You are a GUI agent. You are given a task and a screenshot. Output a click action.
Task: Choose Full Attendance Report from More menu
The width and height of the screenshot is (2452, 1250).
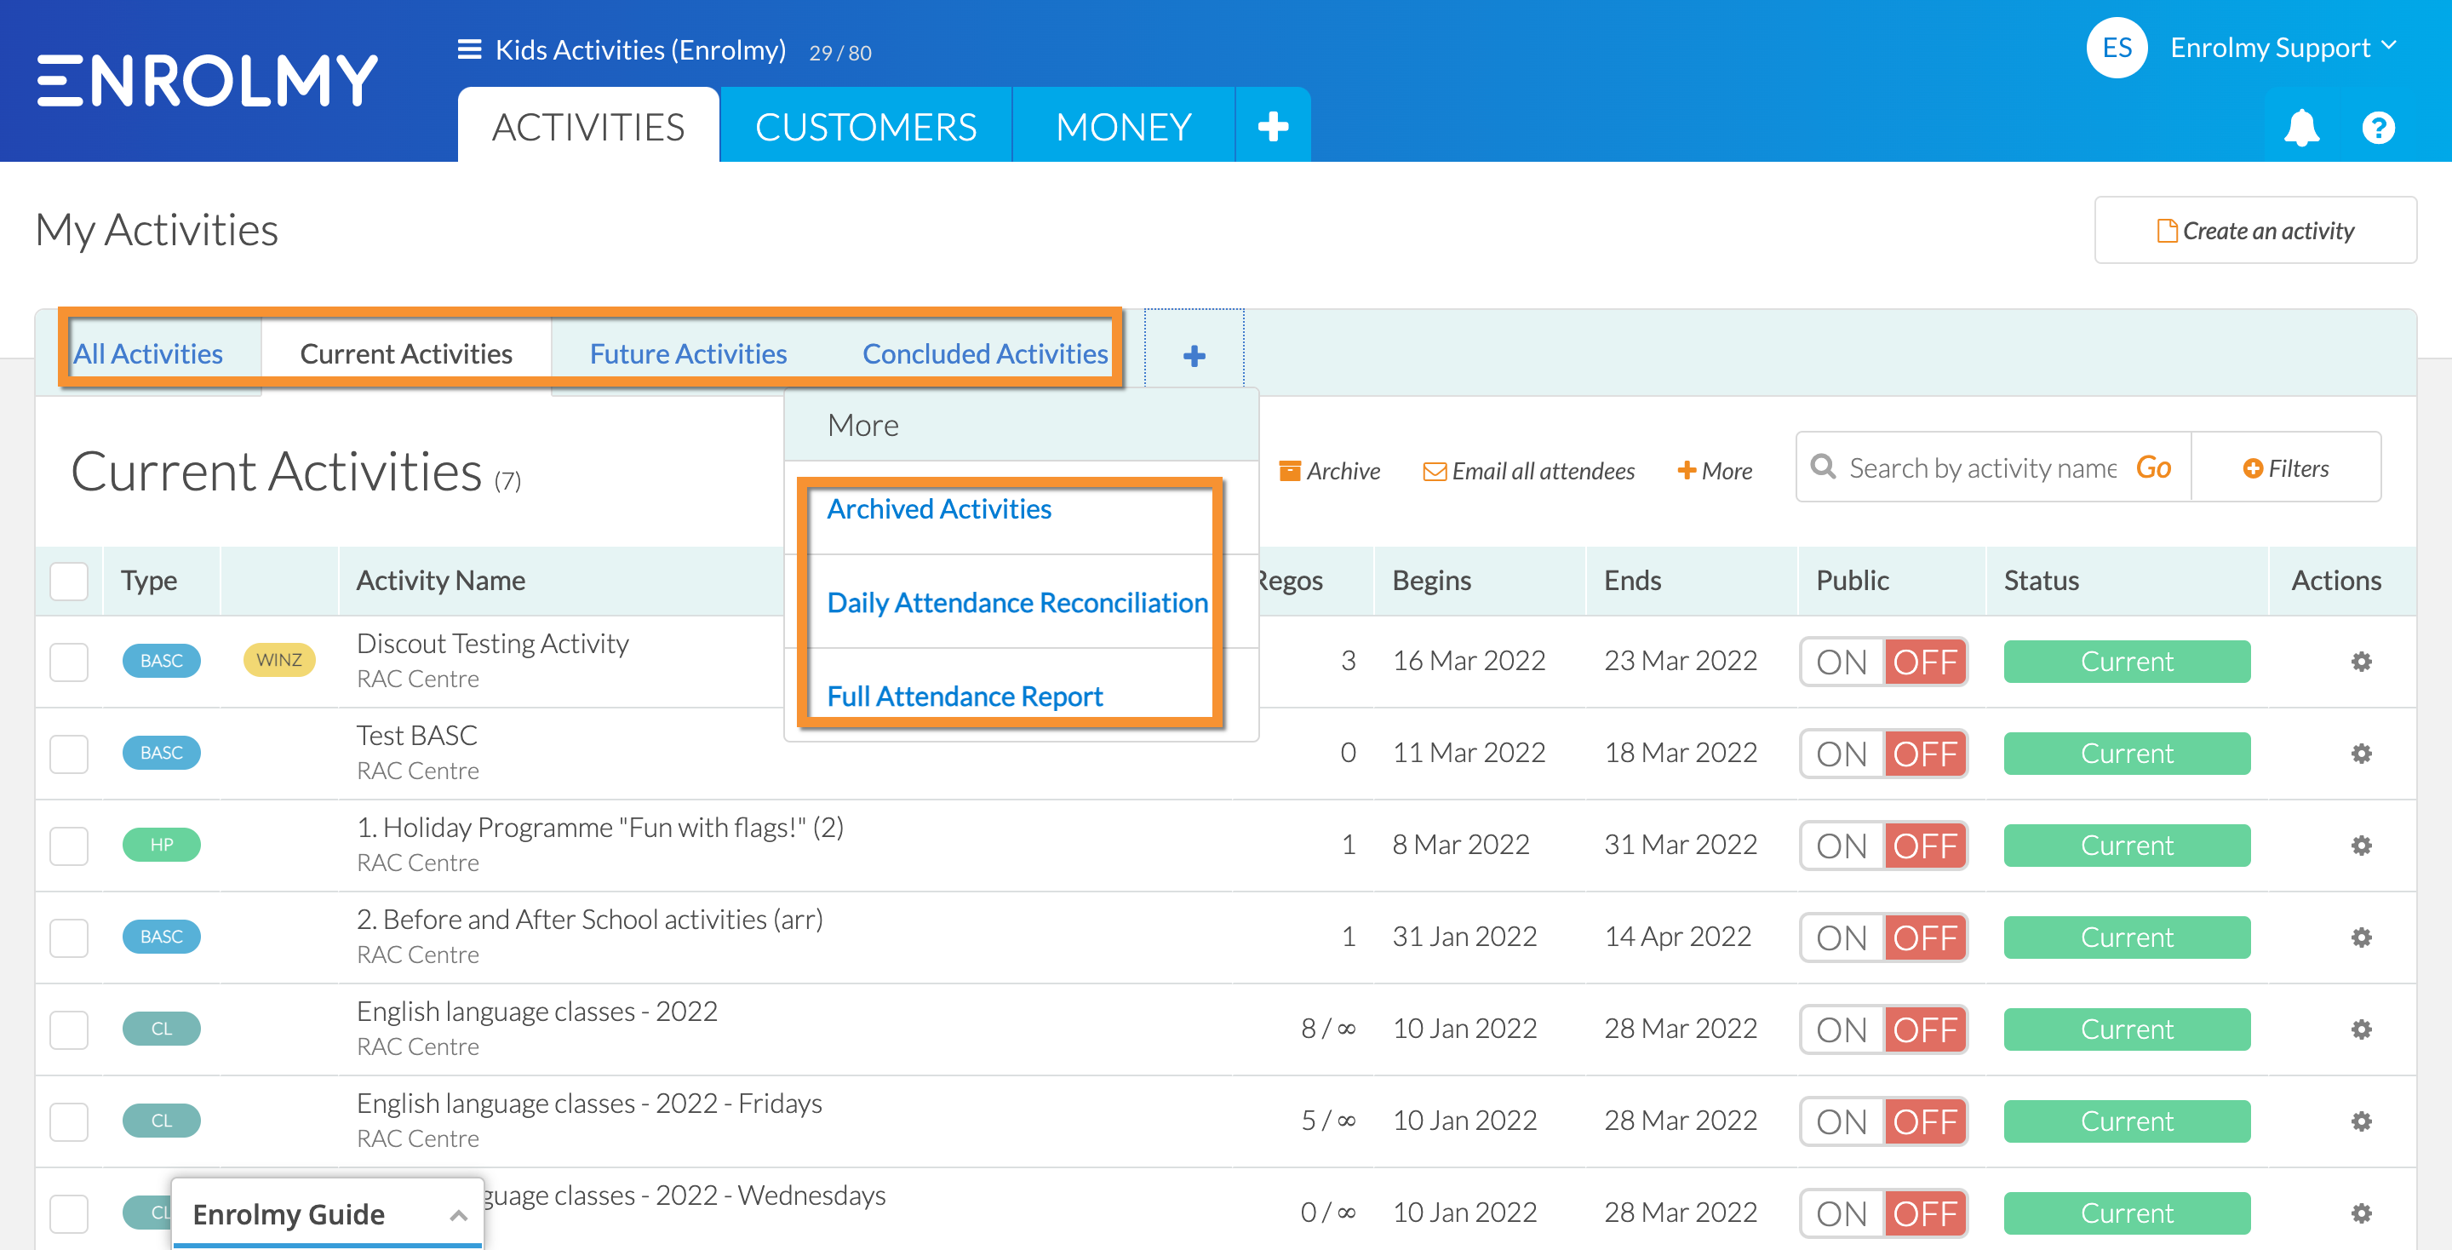(965, 697)
